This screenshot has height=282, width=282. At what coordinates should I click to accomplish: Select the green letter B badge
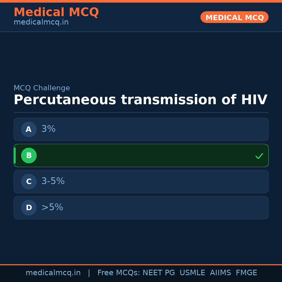[x=29, y=156]
